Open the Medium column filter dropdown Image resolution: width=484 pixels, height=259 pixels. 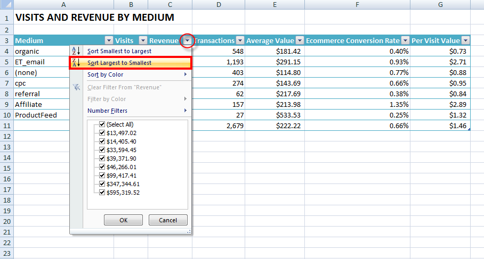(109, 40)
